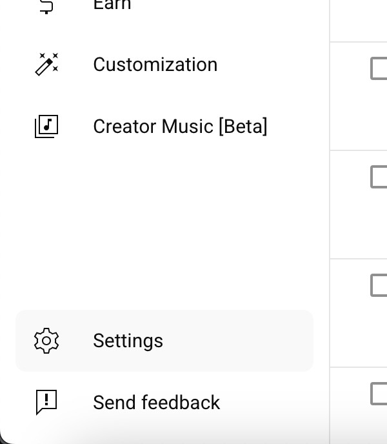387x444 pixels.
Task: Click the Settings gear icon
Action: coord(46,341)
